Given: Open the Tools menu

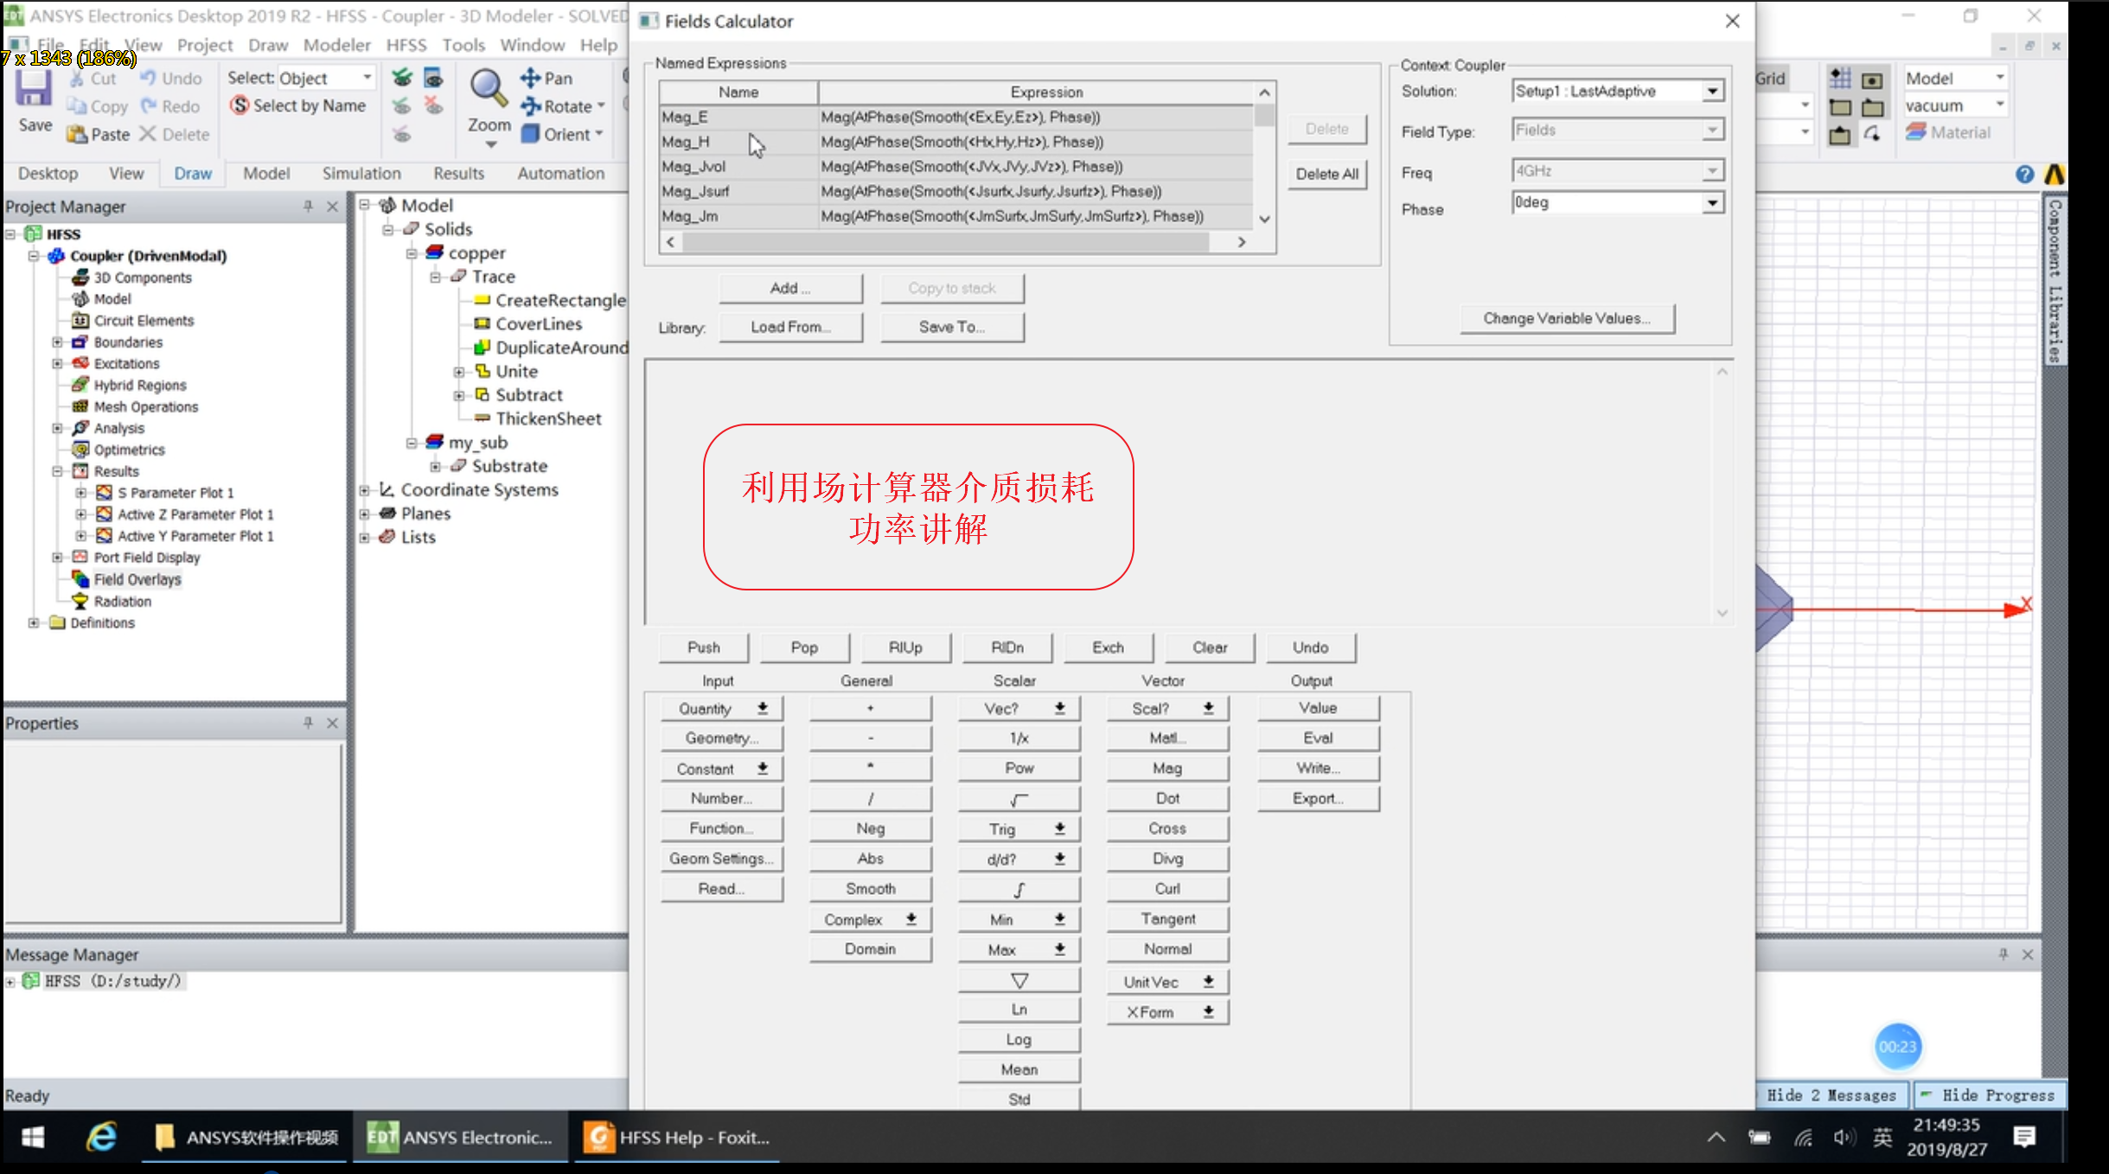Looking at the screenshot, I should coord(463,45).
